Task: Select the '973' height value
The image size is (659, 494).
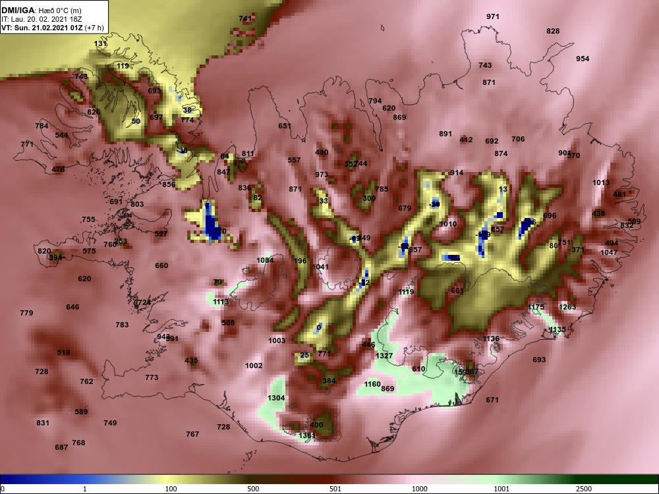Action: point(322,175)
